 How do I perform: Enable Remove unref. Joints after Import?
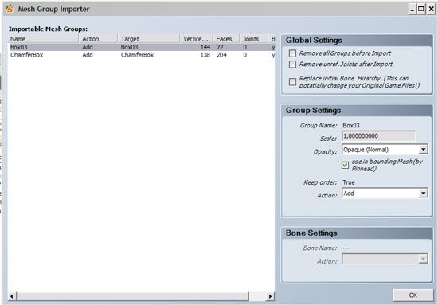[292, 65]
